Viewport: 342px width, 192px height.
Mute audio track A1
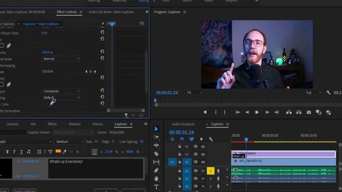pos(203,171)
